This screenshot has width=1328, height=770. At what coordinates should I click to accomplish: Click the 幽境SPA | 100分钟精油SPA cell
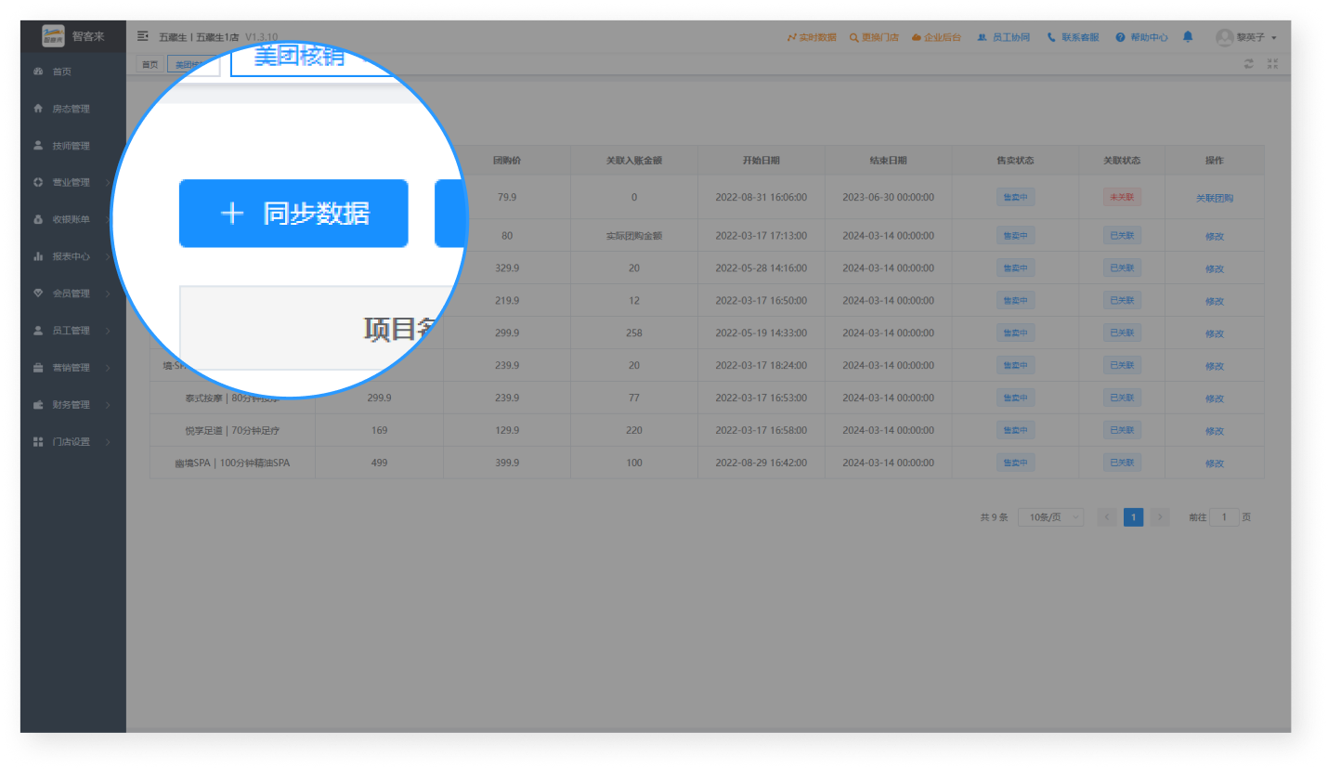click(x=232, y=463)
